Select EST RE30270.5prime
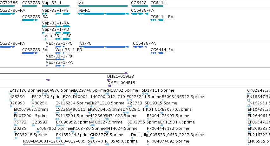This screenshot has width=270, height=146. click(175, 109)
